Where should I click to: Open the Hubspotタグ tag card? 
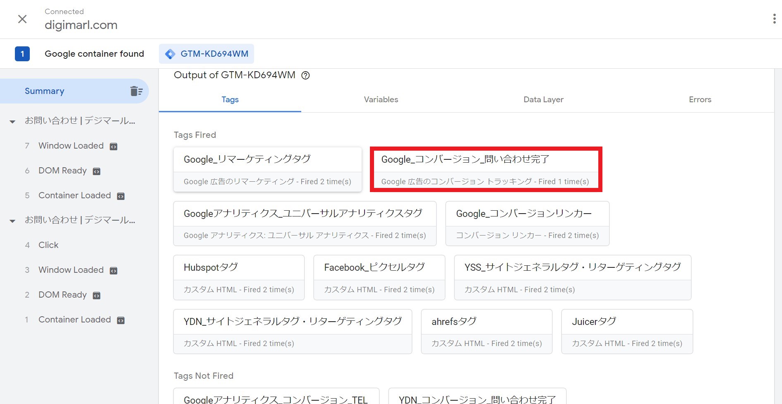(x=239, y=278)
